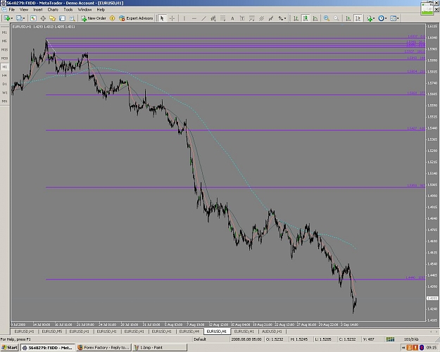Screen dimensions: 440x352
Task: Select the W1 timeframe button
Action: coord(4,93)
